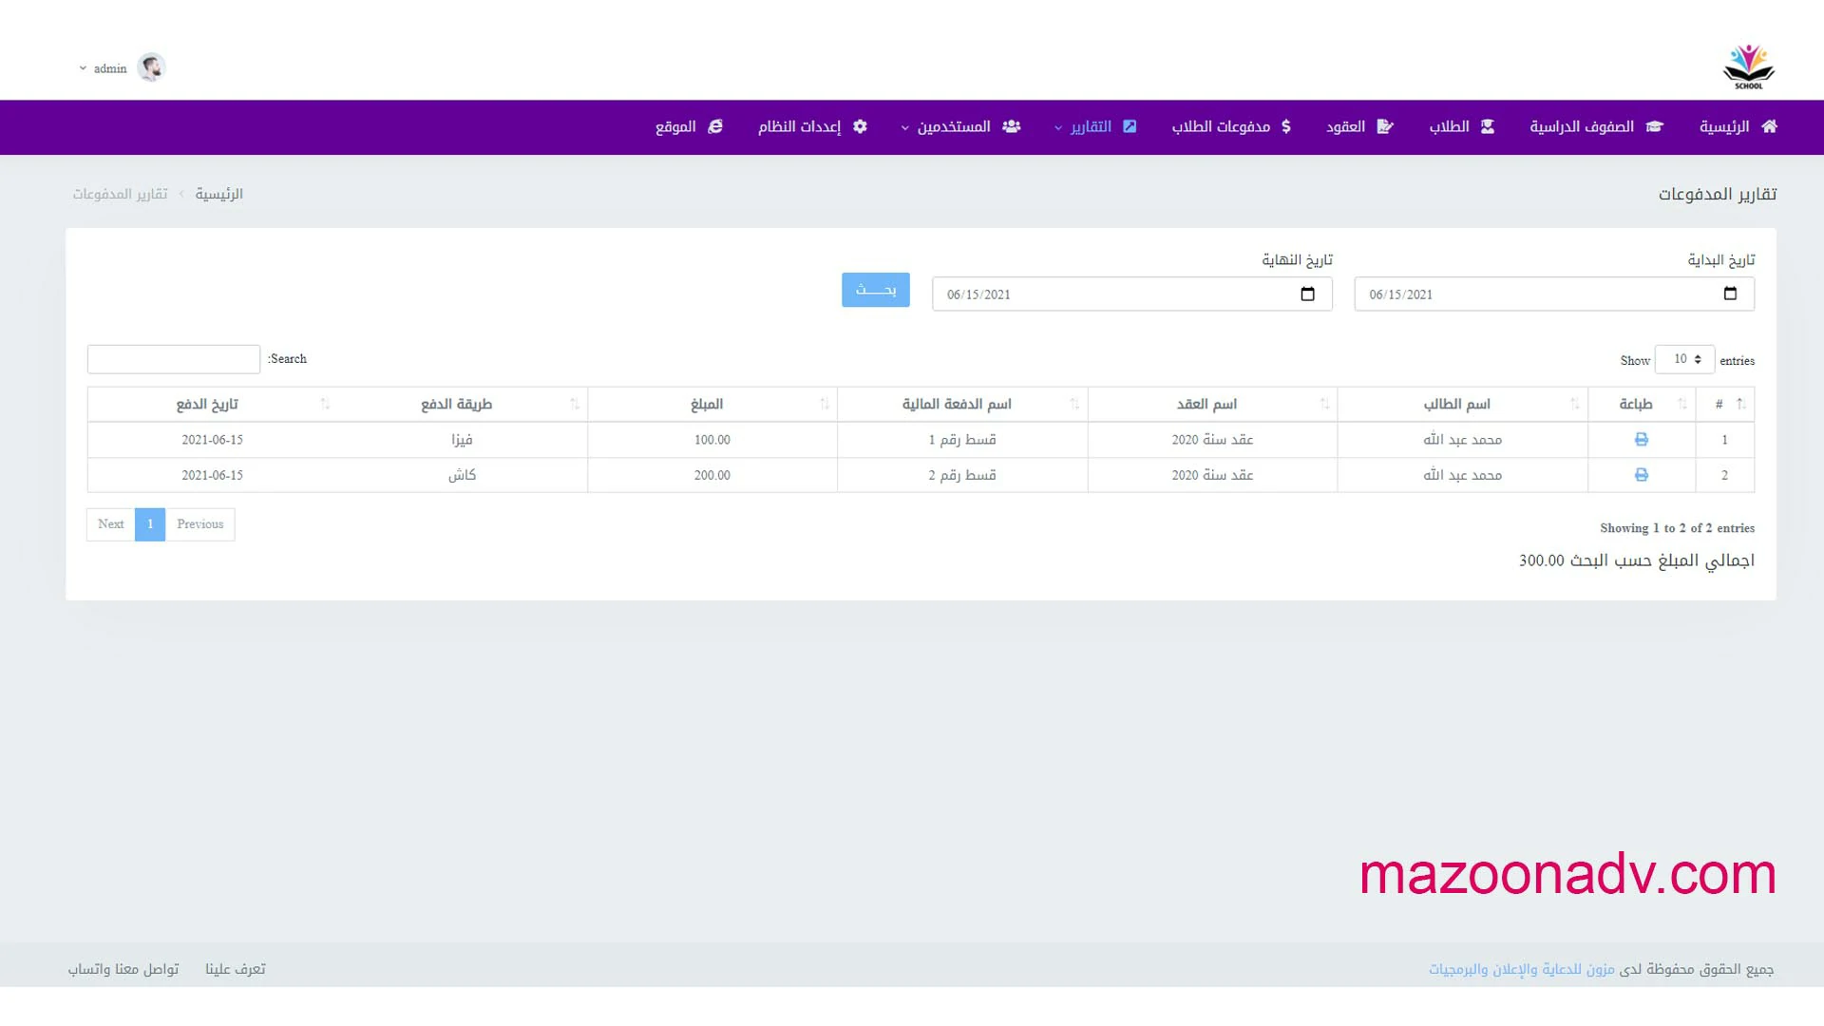The height and width of the screenshot is (1026, 1824).
Task: Open calendar picker for end date
Action: point(1307,294)
